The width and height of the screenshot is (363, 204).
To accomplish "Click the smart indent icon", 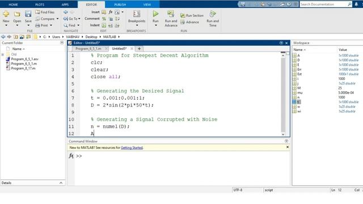I will [104, 25].
